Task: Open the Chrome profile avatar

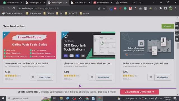Action: [171, 8]
